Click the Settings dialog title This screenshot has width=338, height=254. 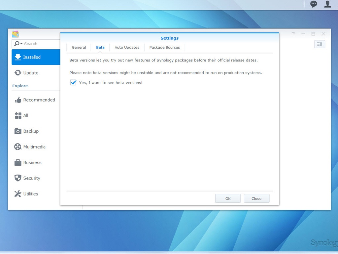pyautogui.click(x=170, y=38)
